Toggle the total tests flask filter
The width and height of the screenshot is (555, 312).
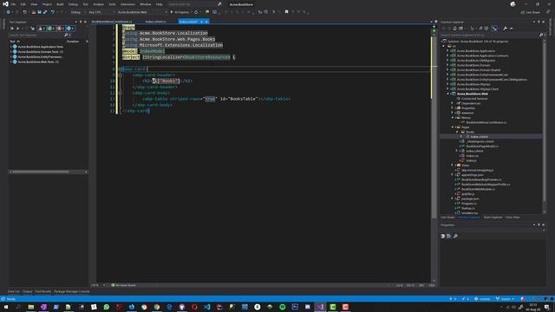point(41,29)
